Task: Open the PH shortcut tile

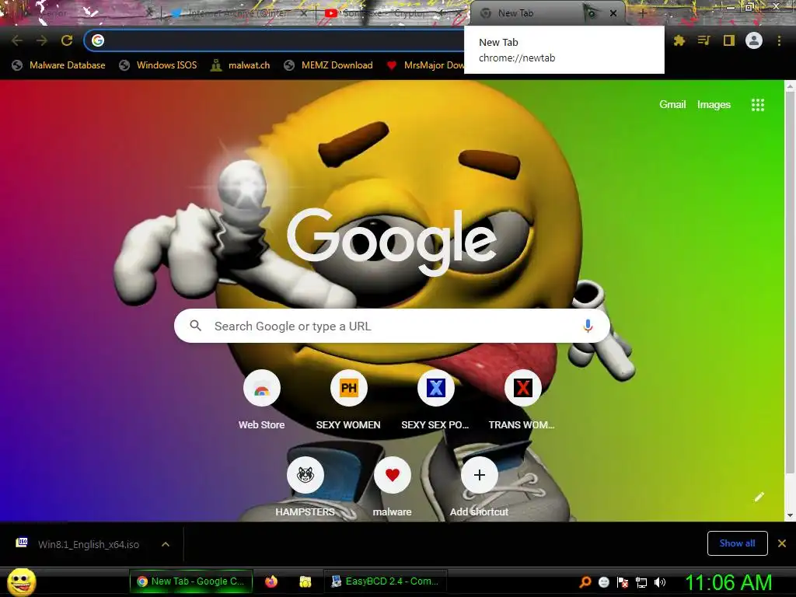Action: pos(349,389)
